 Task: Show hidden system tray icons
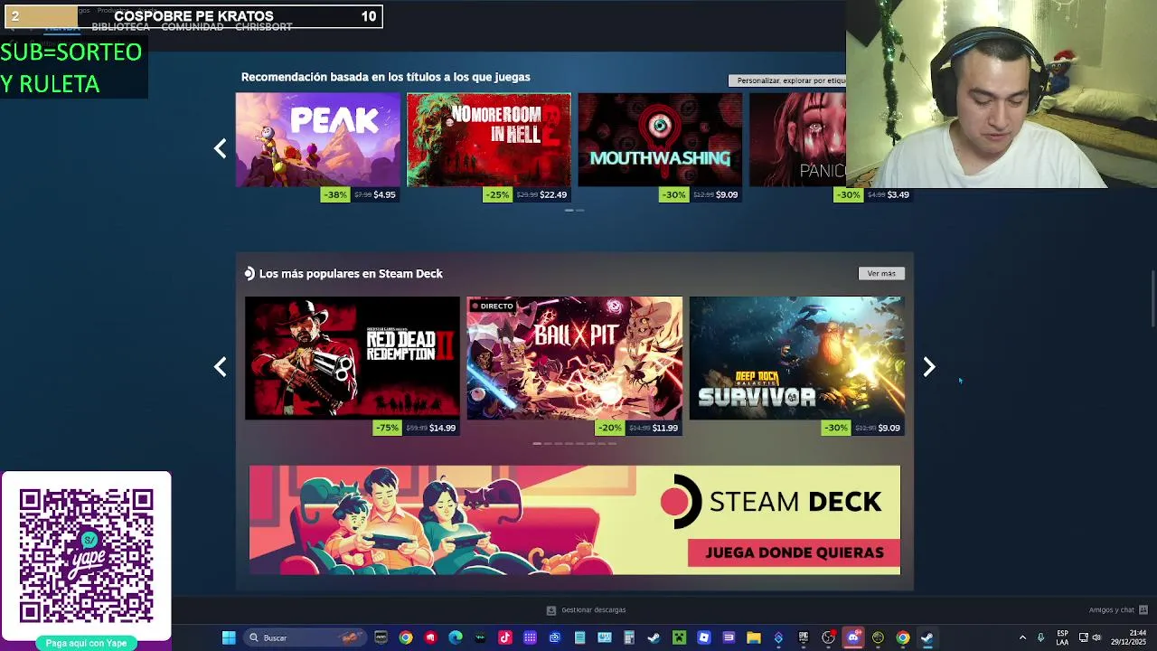click(x=1022, y=637)
